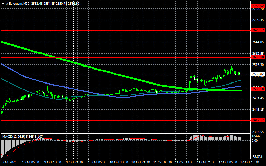Select the 2679.57 red price label

(258, 30)
